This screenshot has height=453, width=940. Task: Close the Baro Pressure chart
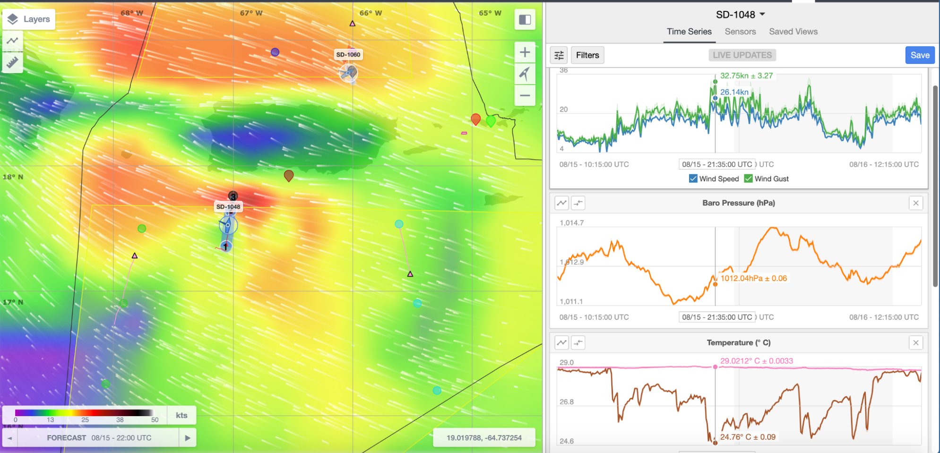pos(916,203)
